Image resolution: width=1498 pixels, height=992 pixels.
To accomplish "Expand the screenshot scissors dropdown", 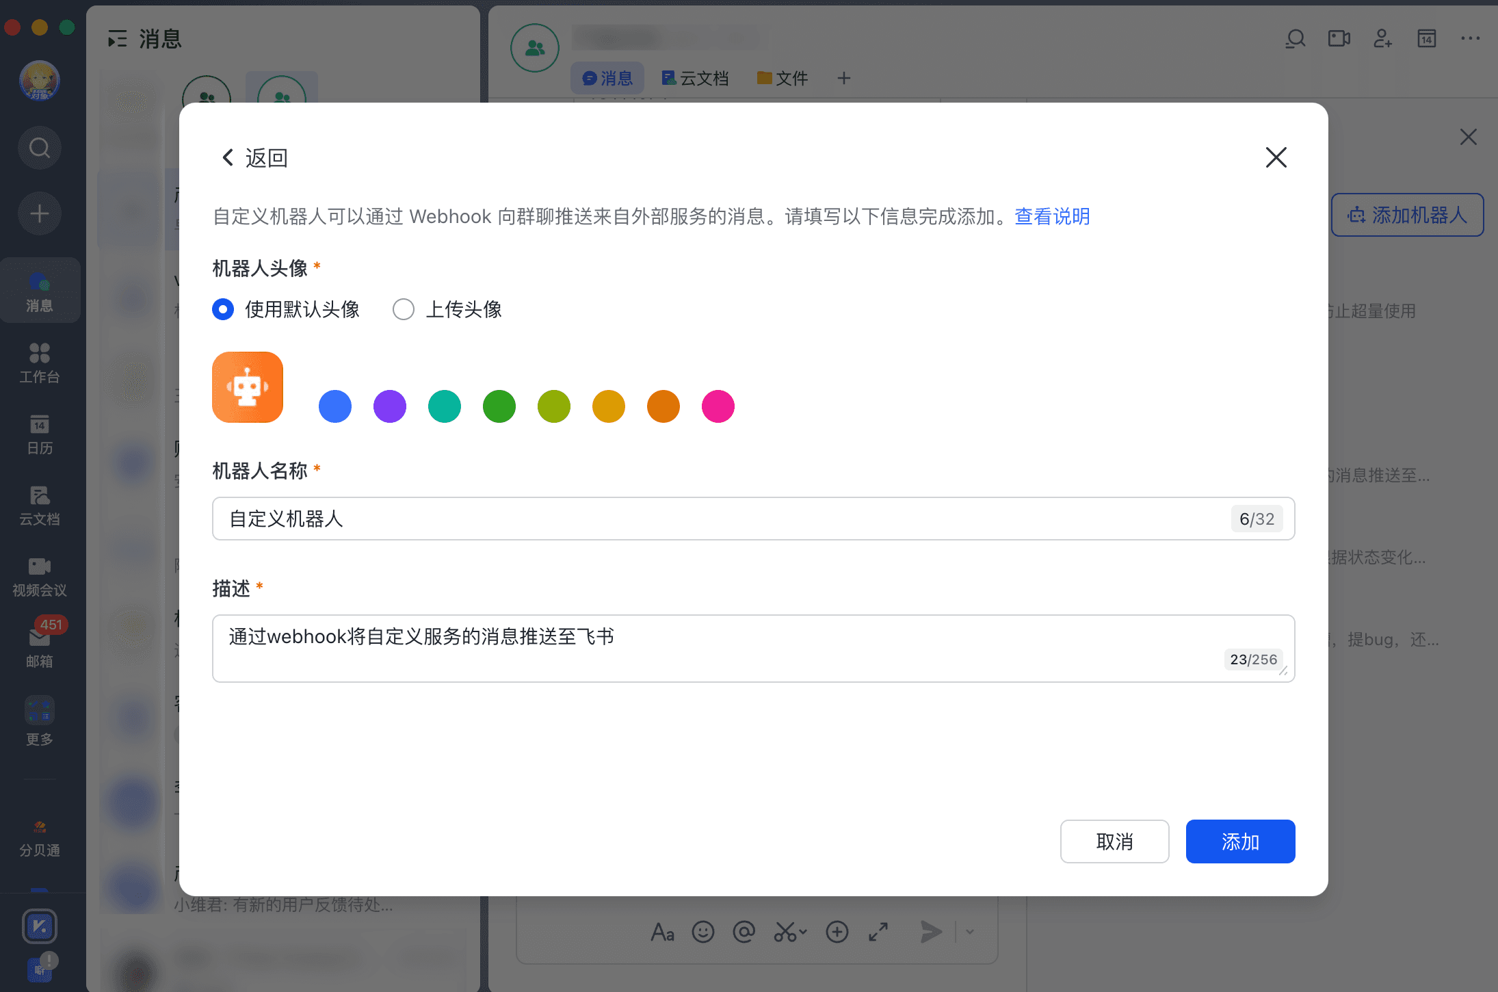I will pyautogui.click(x=803, y=932).
